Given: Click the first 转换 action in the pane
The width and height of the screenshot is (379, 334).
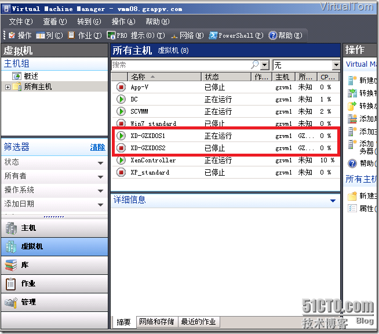Looking at the screenshot, I should [362, 93].
